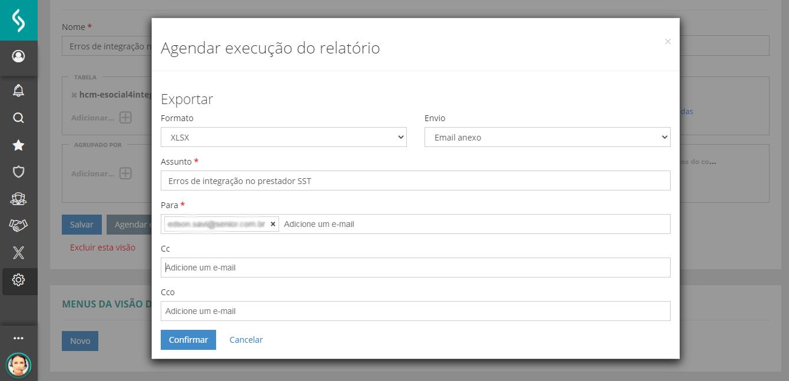Click the Salvar button in background page

point(82,225)
